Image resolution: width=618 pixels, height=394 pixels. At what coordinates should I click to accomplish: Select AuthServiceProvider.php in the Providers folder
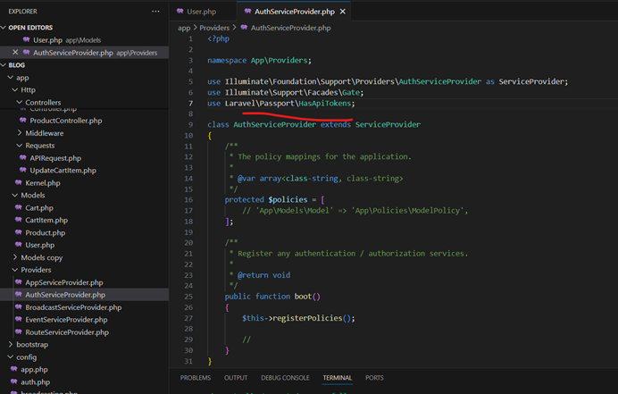click(65, 294)
